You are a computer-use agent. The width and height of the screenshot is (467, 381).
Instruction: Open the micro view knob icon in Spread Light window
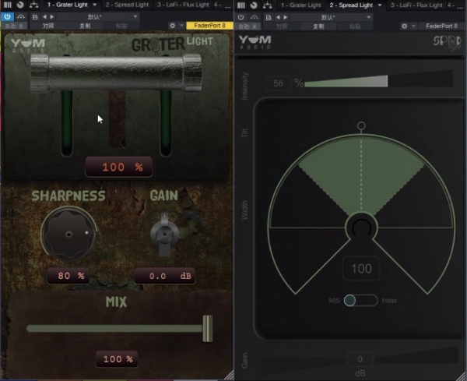click(x=254, y=5)
